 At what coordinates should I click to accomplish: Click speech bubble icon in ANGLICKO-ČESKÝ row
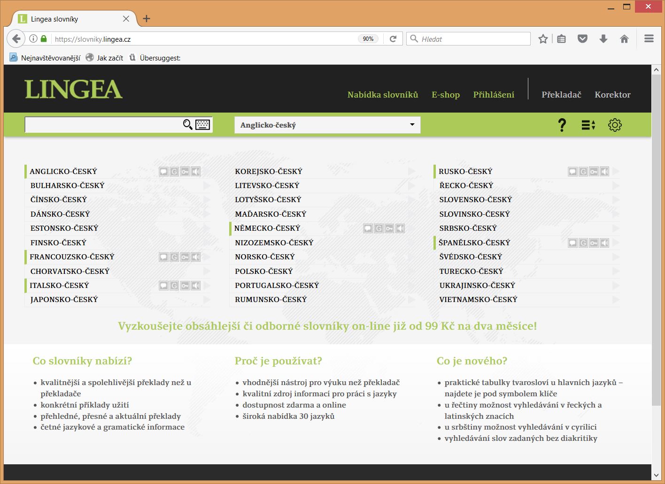[163, 172]
